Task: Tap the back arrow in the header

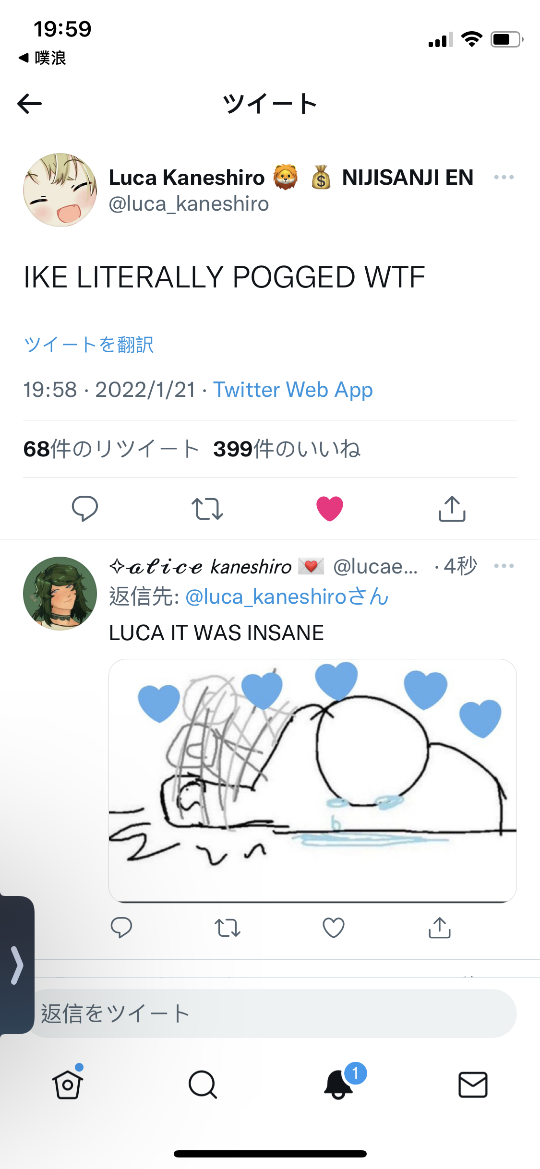Action: point(29,104)
